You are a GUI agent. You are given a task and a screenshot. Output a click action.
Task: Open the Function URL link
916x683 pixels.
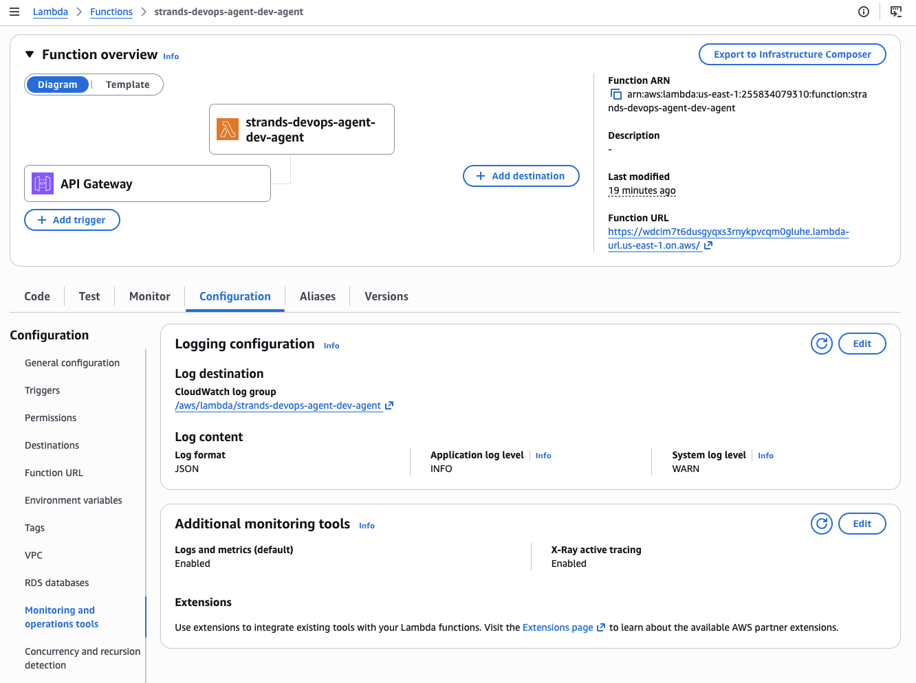tap(728, 238)
